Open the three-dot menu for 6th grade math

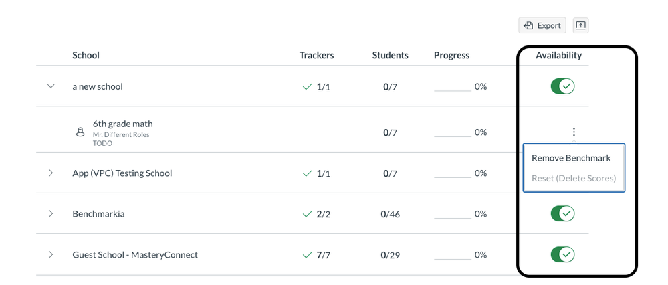coord(574,132)
